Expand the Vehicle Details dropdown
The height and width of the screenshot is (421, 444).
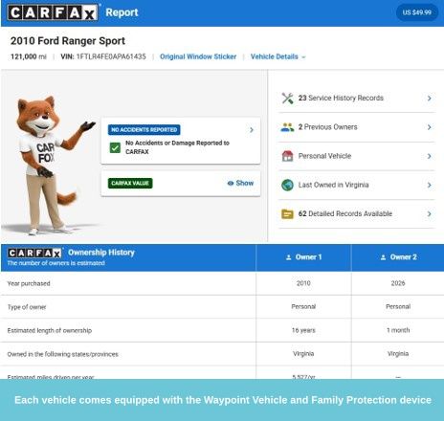[277, 56]
